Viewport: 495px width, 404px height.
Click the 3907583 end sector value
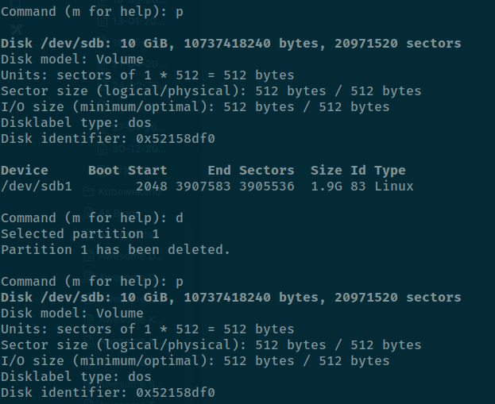[203, 186]
